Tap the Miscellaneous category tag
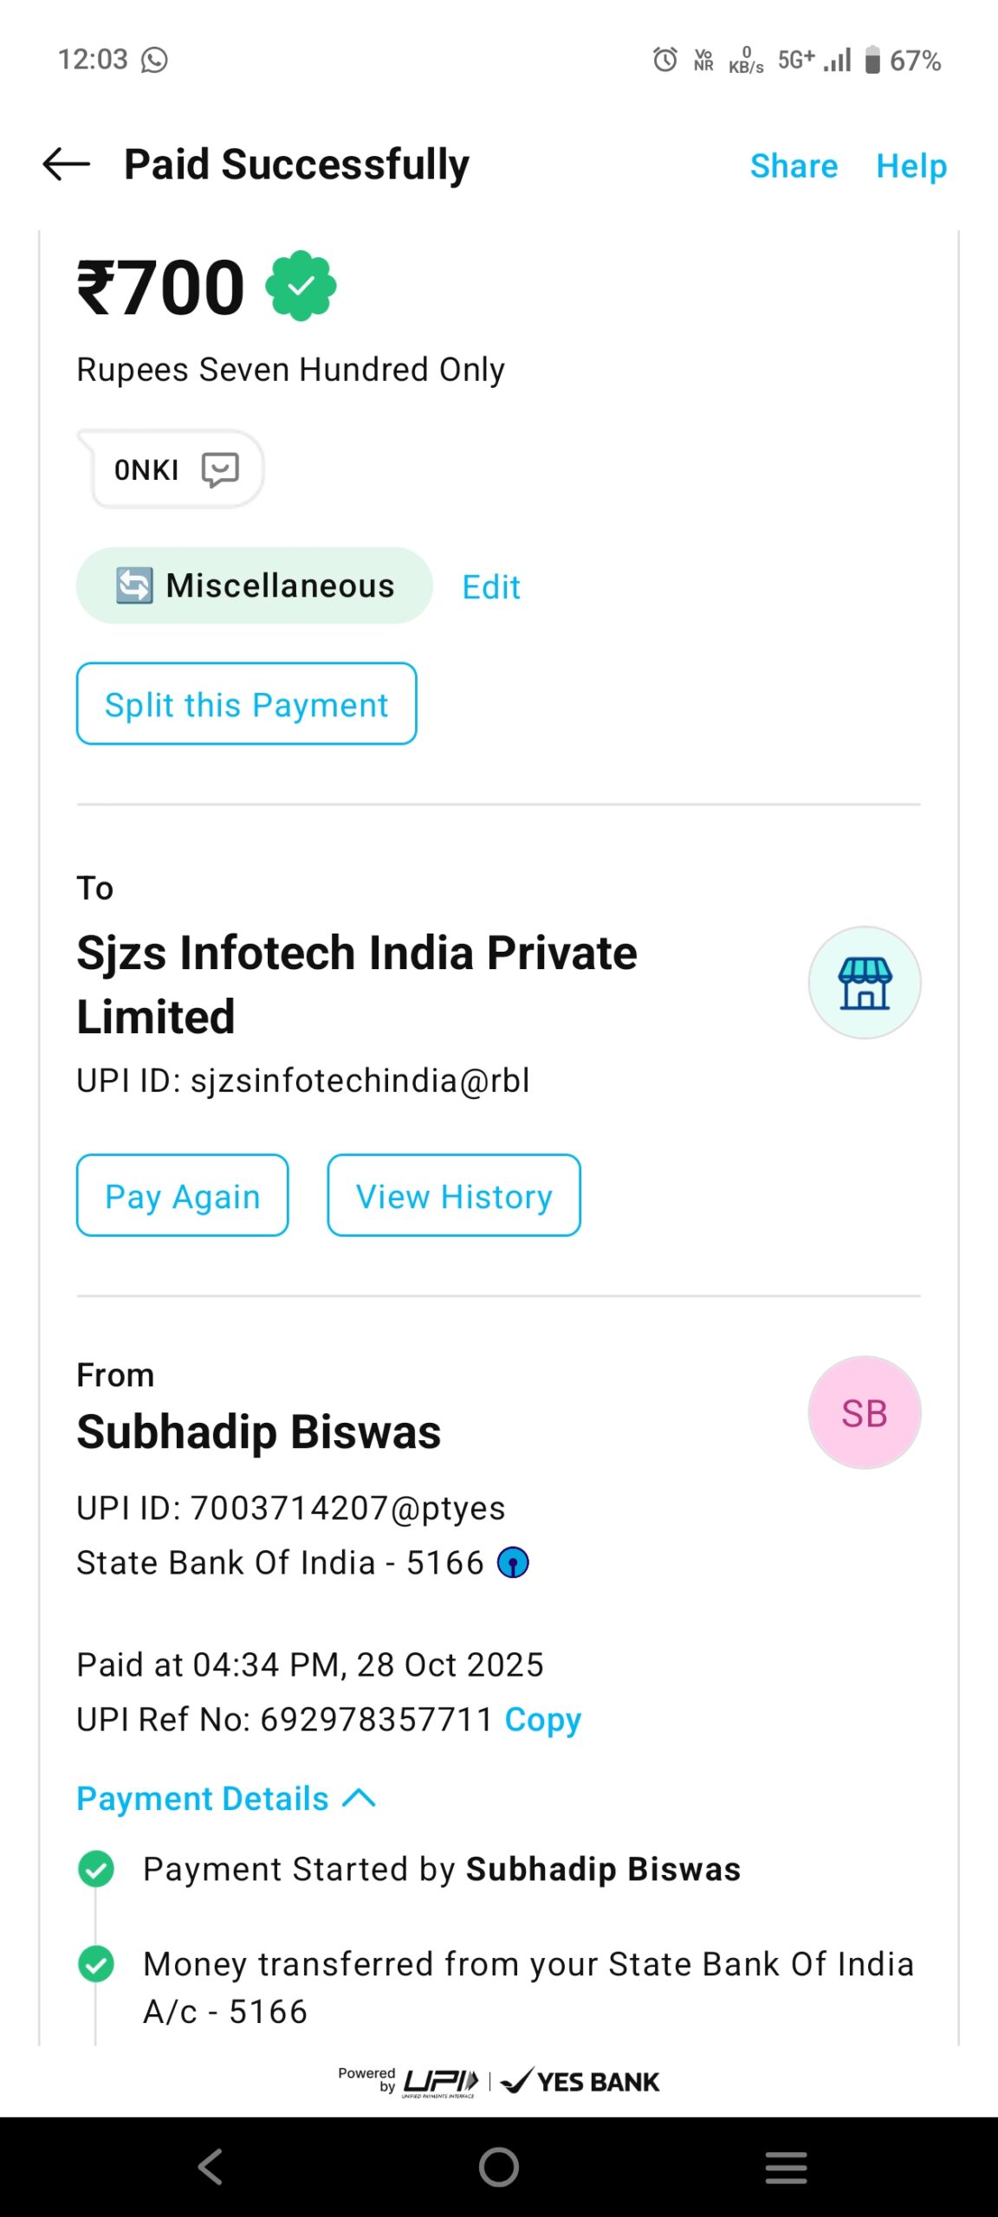The width and height of the screenshot is (998, 2217). tap(255, 586)
